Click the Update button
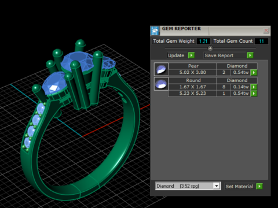 click(x=177, y=55)
